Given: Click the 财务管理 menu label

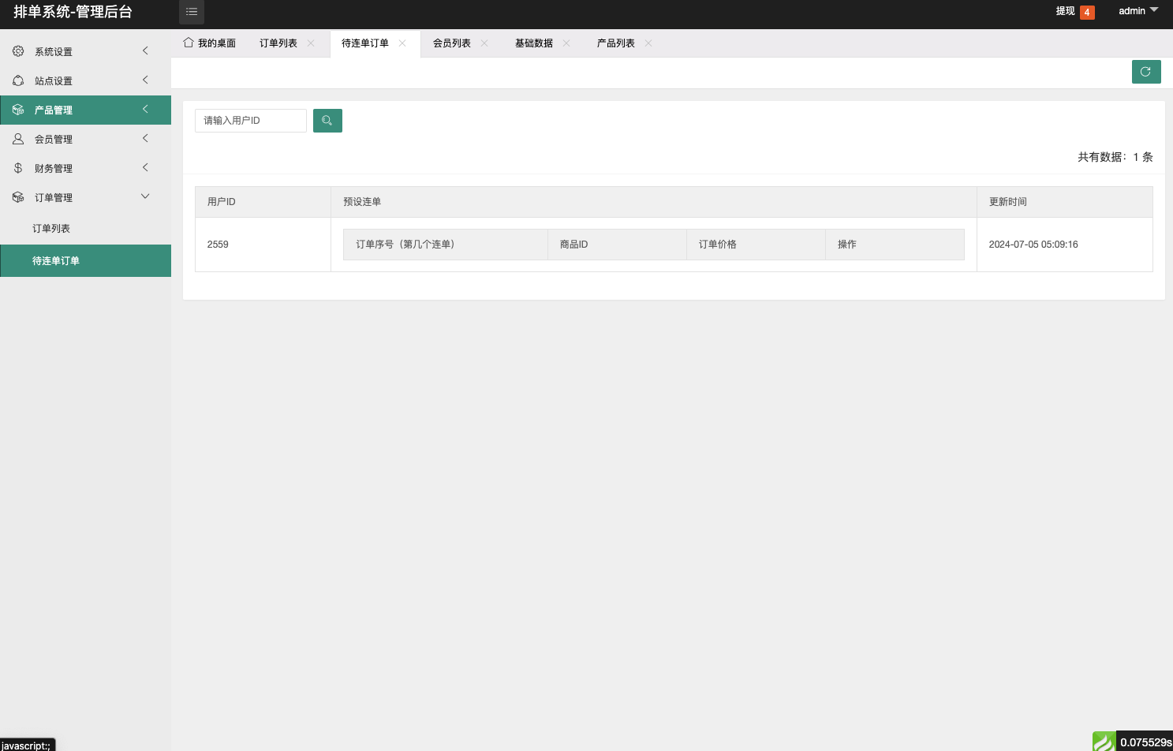Looking at the screenshot, I should point(54,169).
